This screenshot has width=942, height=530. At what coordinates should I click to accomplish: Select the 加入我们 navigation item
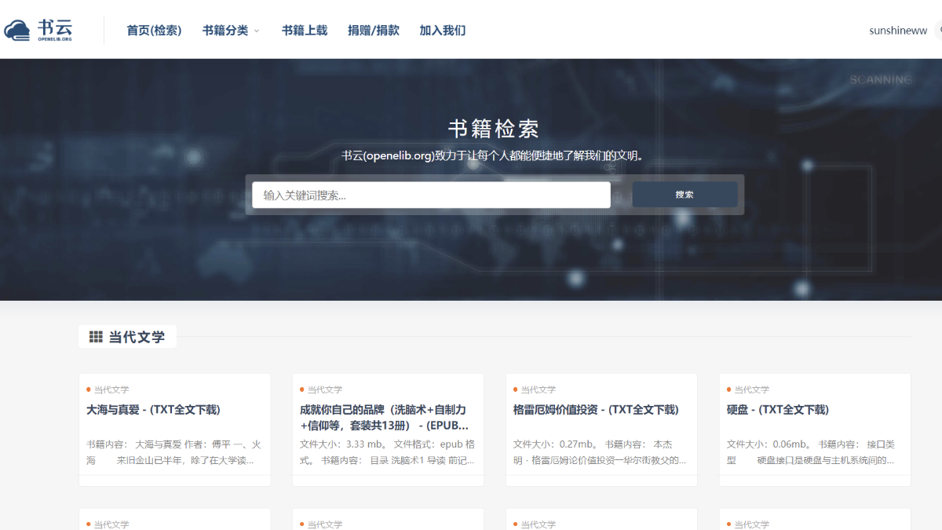pos(442,31)
